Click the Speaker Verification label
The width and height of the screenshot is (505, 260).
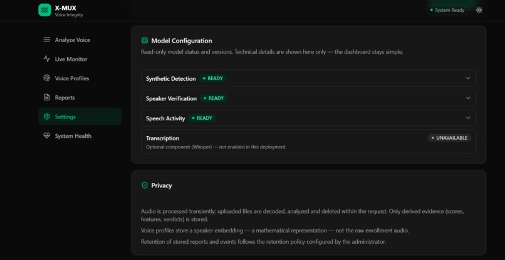(171, 98)
